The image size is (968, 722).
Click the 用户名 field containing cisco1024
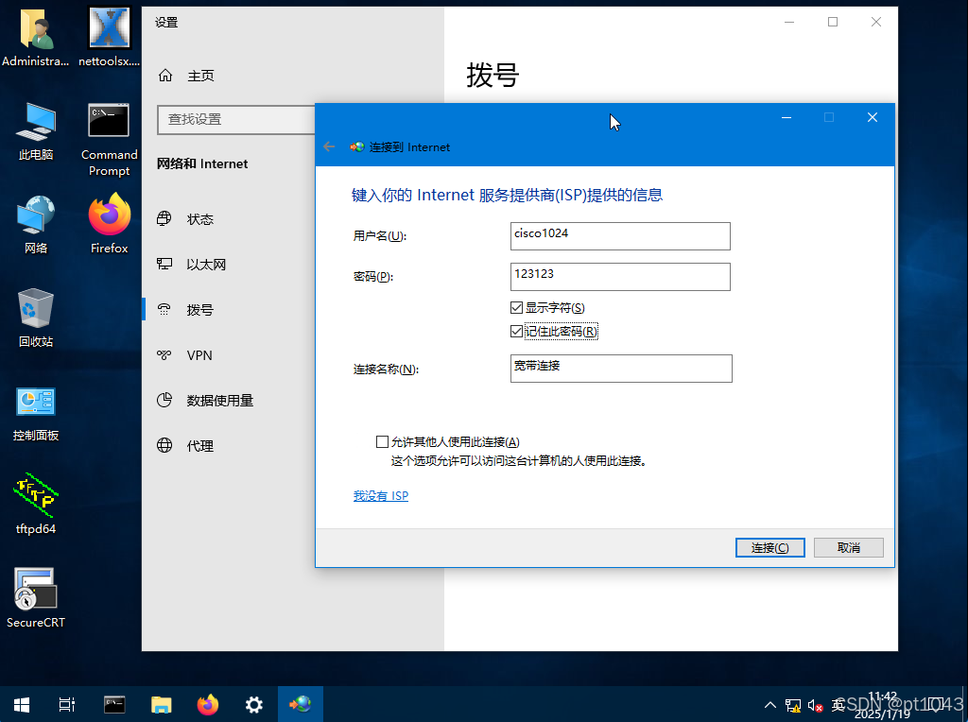[620, 235]
